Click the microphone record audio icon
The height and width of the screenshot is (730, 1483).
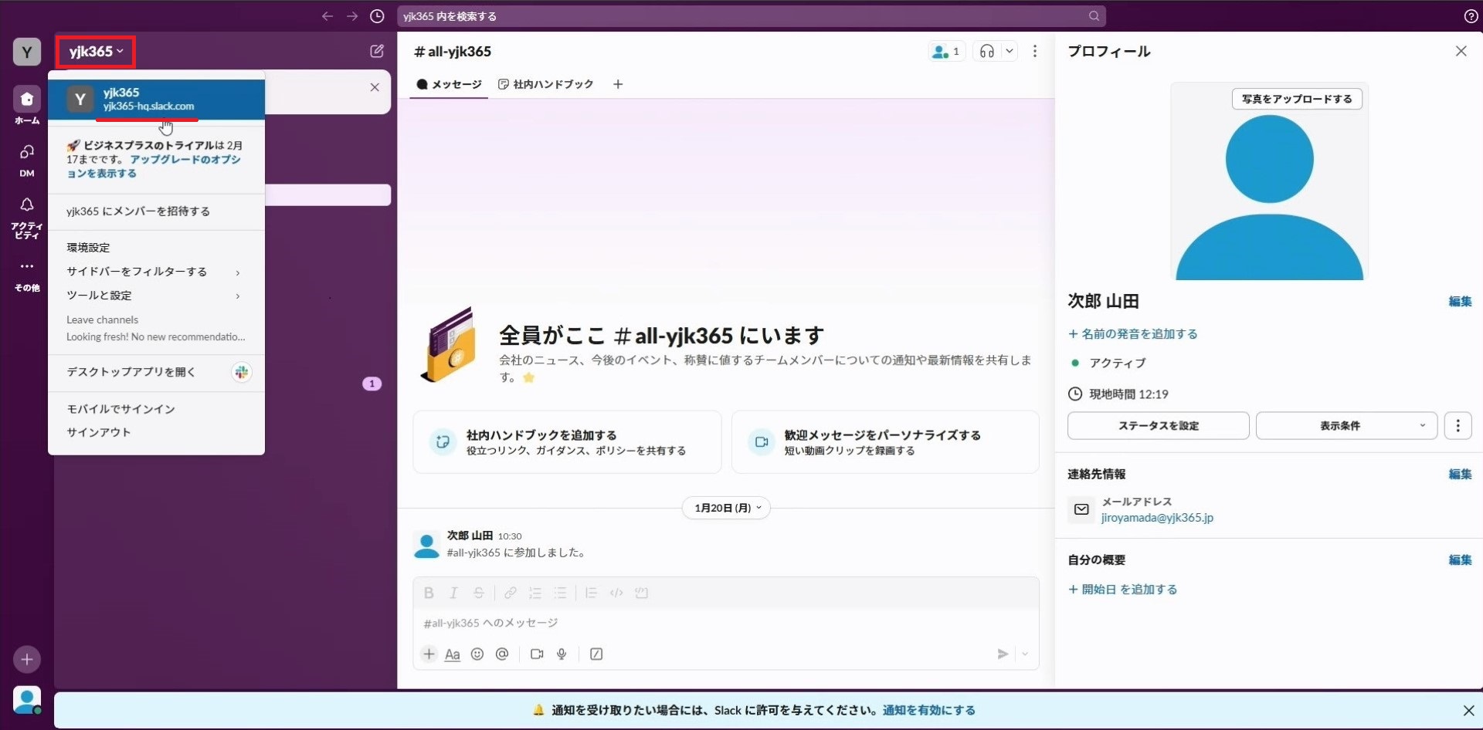click(x=562, y=654)
